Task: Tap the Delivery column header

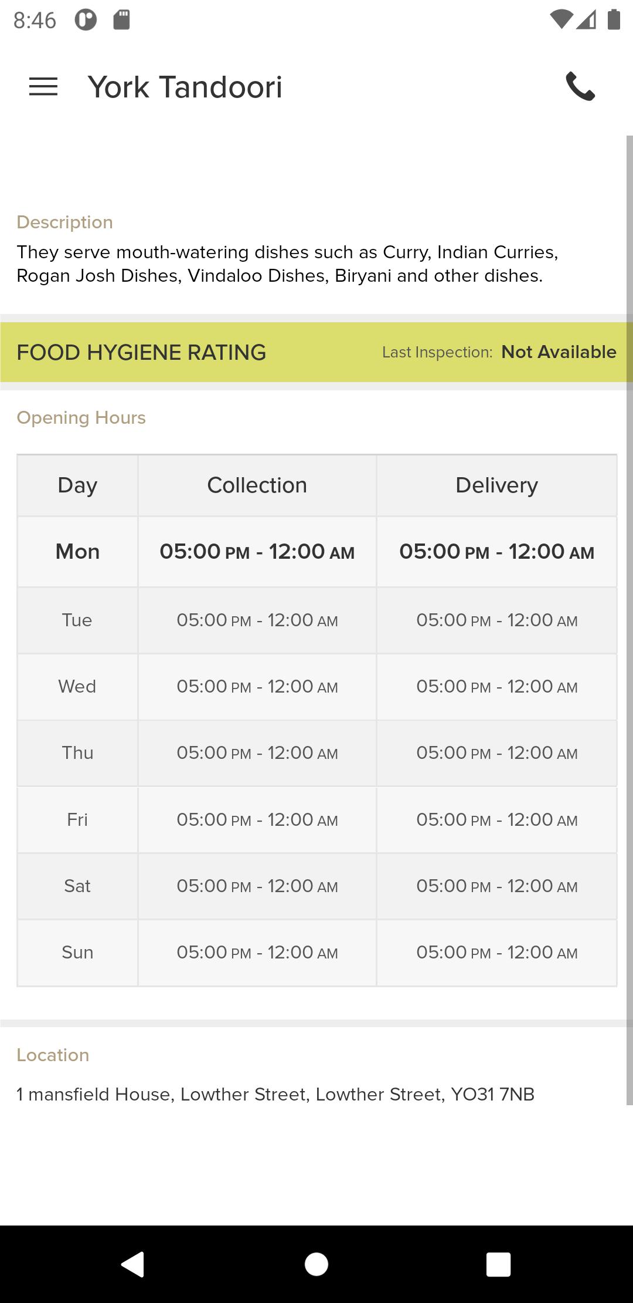Action: 496,485
